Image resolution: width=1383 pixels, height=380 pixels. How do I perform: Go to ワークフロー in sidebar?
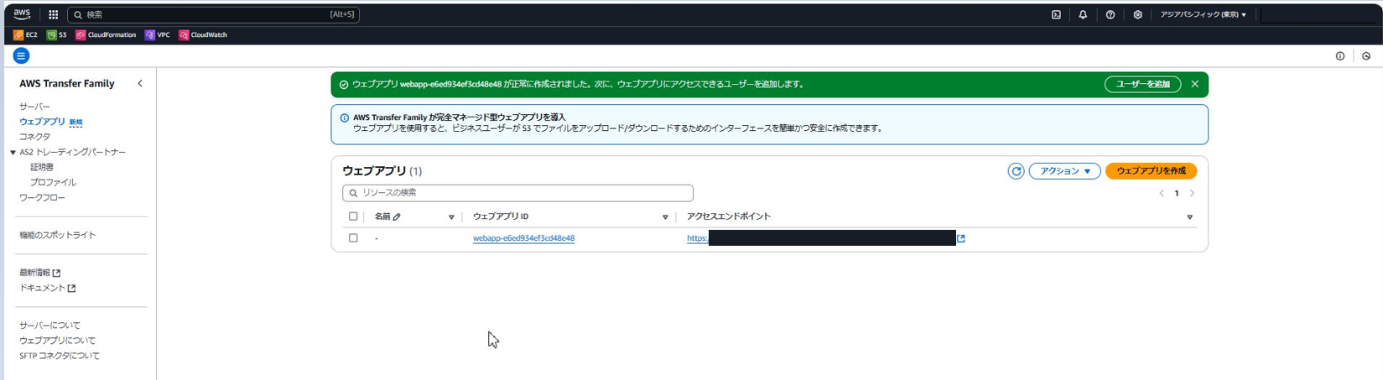[42, 197]
